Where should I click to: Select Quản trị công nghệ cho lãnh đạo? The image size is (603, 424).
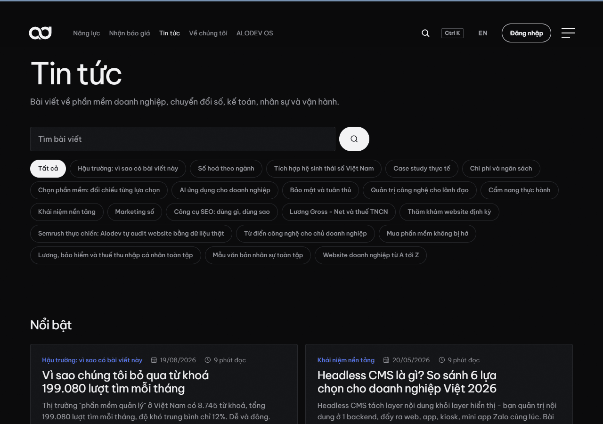[420, 190]
